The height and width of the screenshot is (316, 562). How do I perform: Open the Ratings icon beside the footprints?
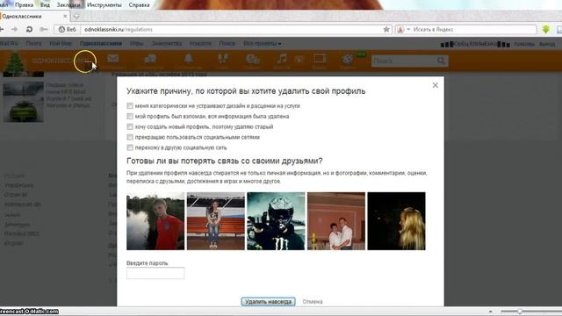[253, 59]
